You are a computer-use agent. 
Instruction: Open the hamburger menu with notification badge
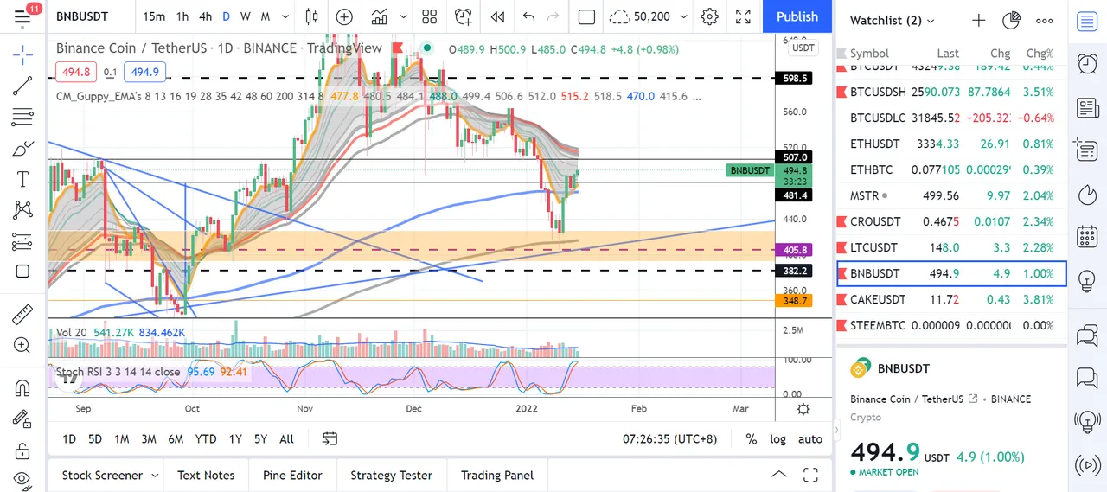tap(22, 17)
